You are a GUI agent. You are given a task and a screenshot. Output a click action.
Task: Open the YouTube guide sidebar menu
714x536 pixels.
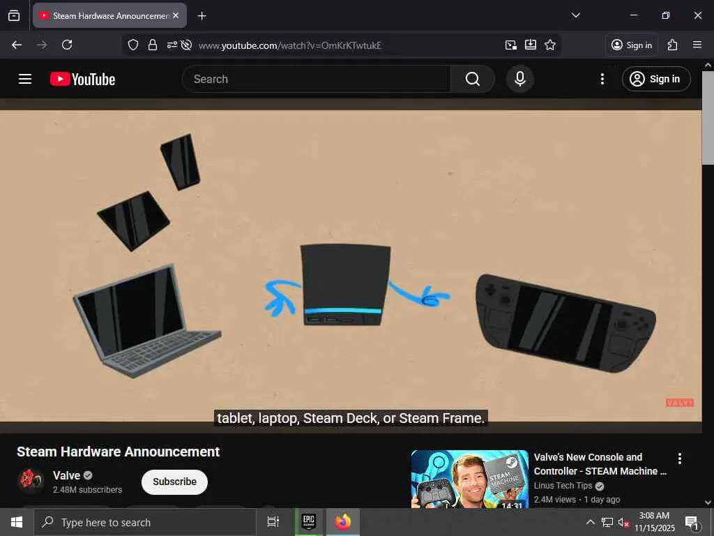(25, 79)
